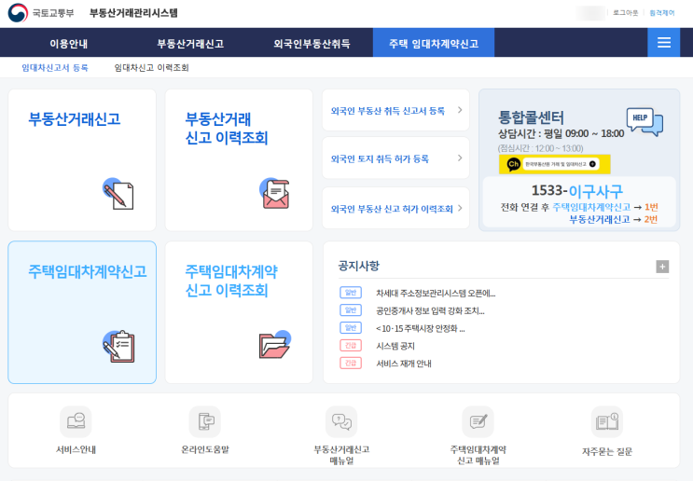Click the envelope icon in the 부동산거래 신고 이력조회 card
This screenshot has height=481, width=693.
pos(274,193)
